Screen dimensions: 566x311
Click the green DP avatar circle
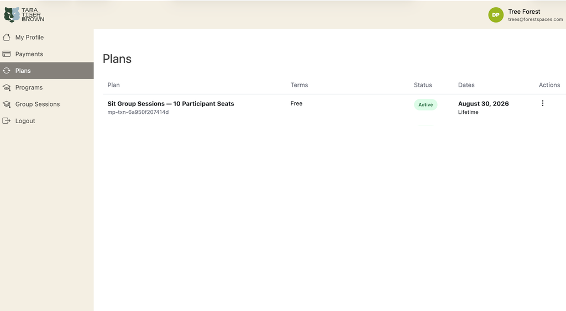tap(496, 15)
